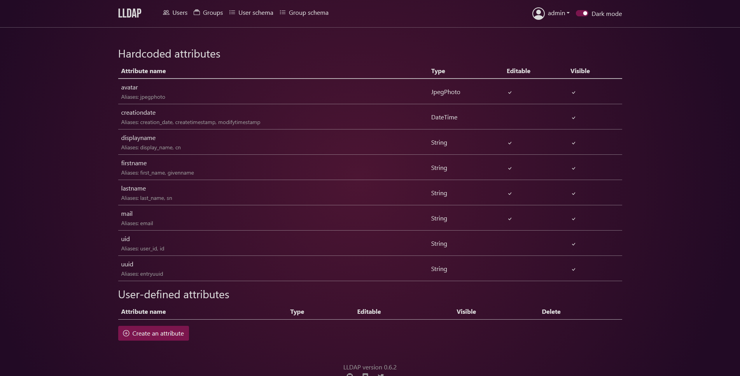Screen dimensions: 740x376
Task: Open the Users page
Action: (179, 13)
